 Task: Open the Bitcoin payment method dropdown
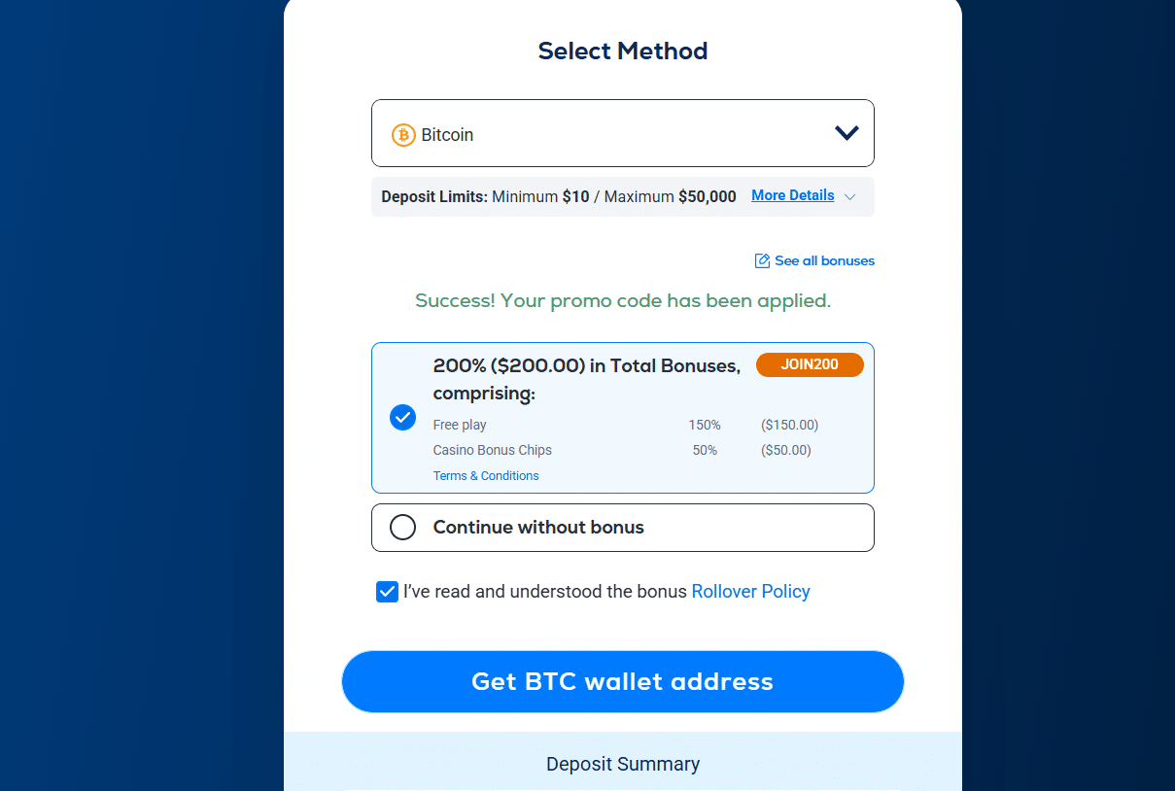(x=622, y=133)
